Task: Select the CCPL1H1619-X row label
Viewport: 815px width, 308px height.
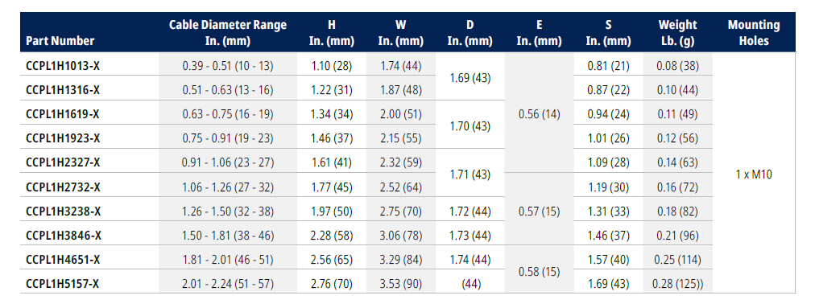Action: coord(62,114)
